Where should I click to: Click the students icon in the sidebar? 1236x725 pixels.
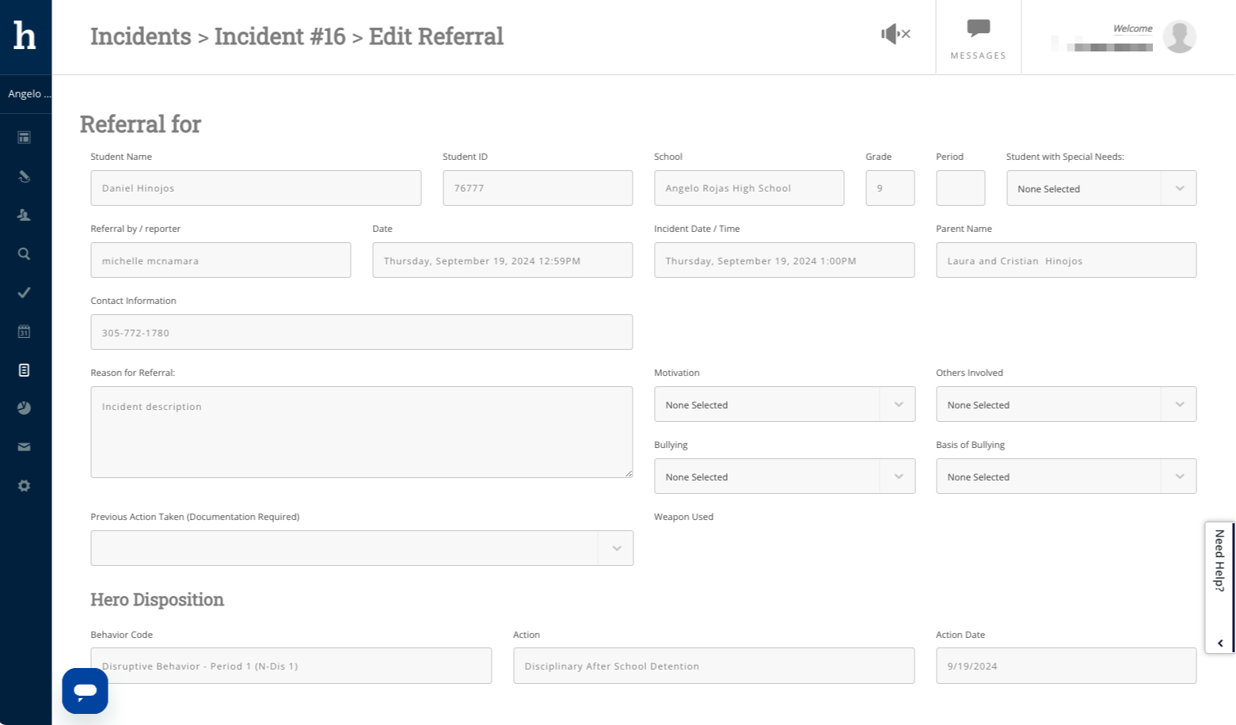click(x=24, y=215)
